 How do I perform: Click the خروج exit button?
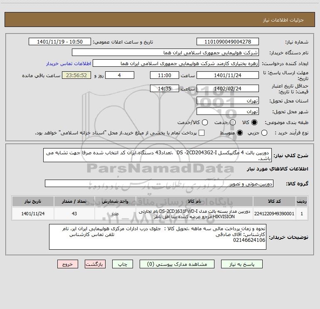click(x=68, y=264)
